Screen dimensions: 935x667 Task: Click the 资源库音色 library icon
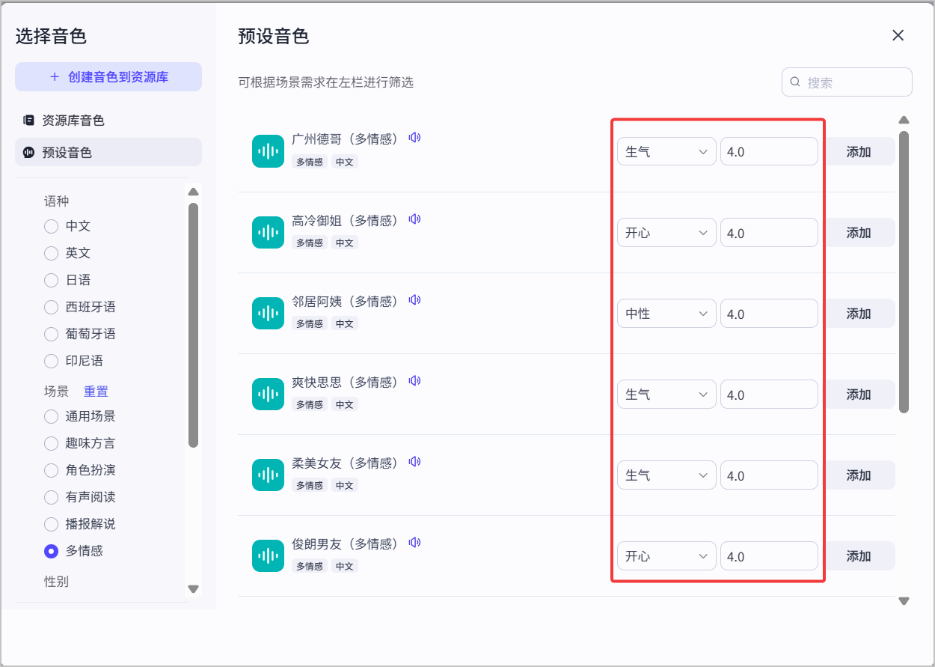pyautogui.click(x=29, y=120)
